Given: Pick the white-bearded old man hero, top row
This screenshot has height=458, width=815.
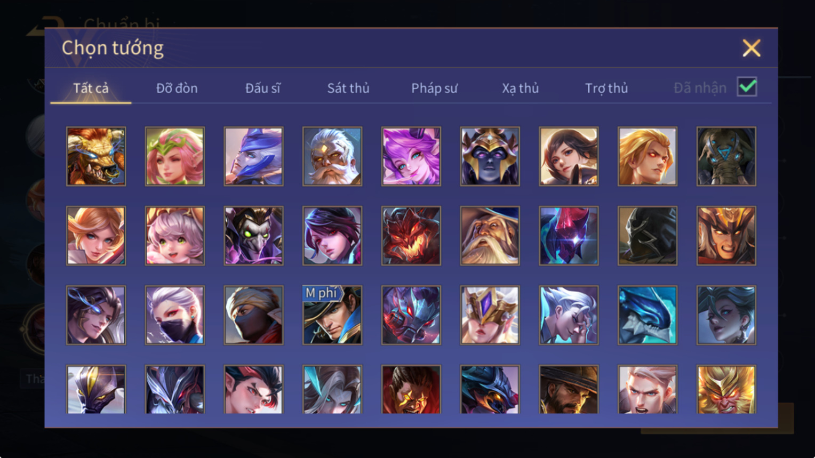Looking at the screenshot, I should [332, 156].
